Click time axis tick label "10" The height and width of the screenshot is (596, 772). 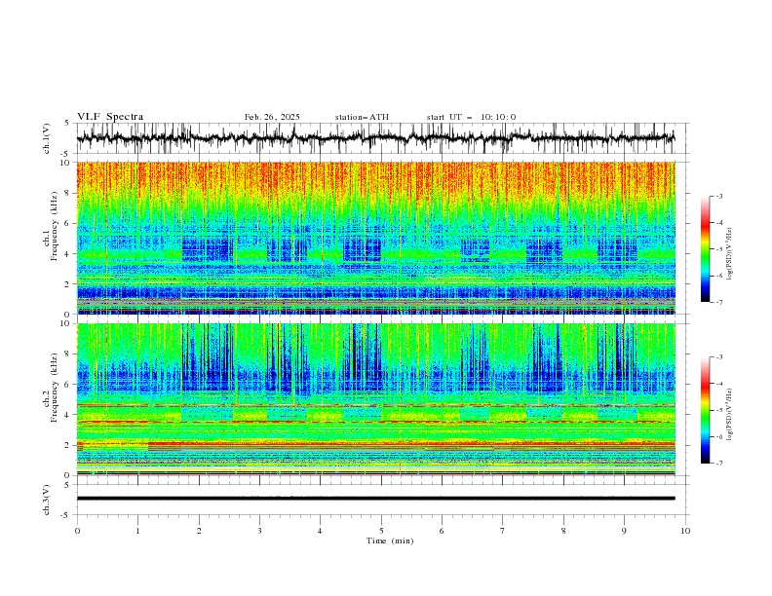tap(685, 531)
